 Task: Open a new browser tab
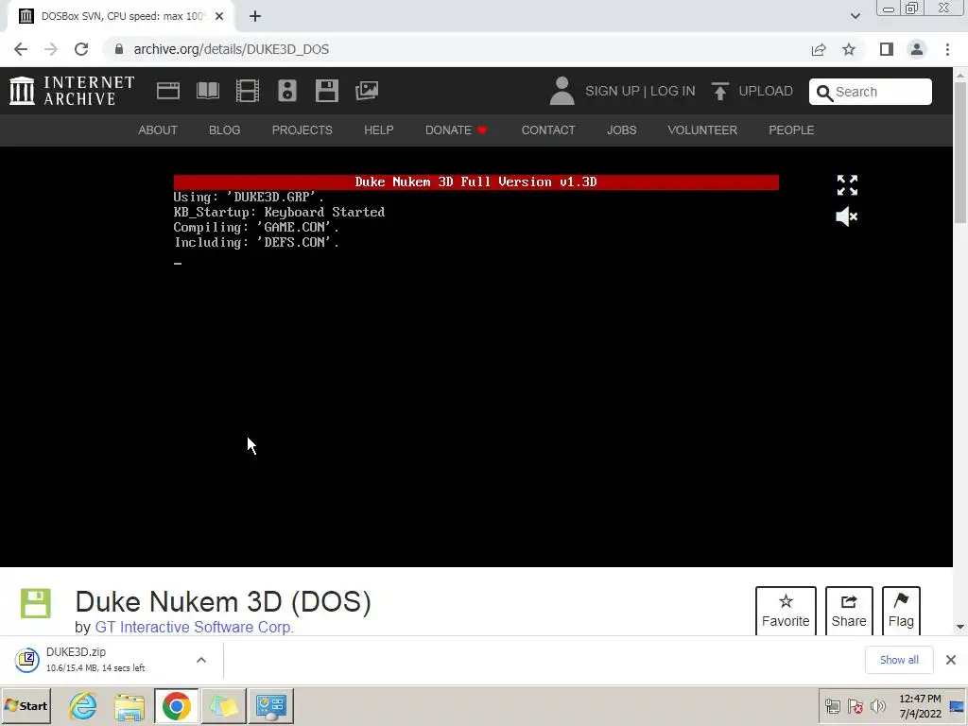(255, 17)
